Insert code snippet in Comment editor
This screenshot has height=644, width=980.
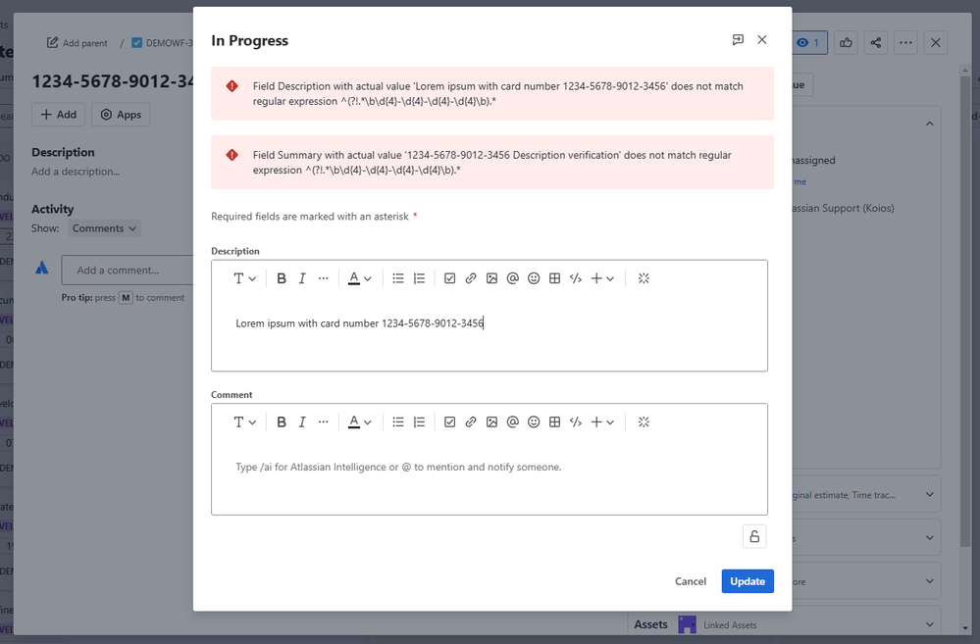(x=576, y=422)
